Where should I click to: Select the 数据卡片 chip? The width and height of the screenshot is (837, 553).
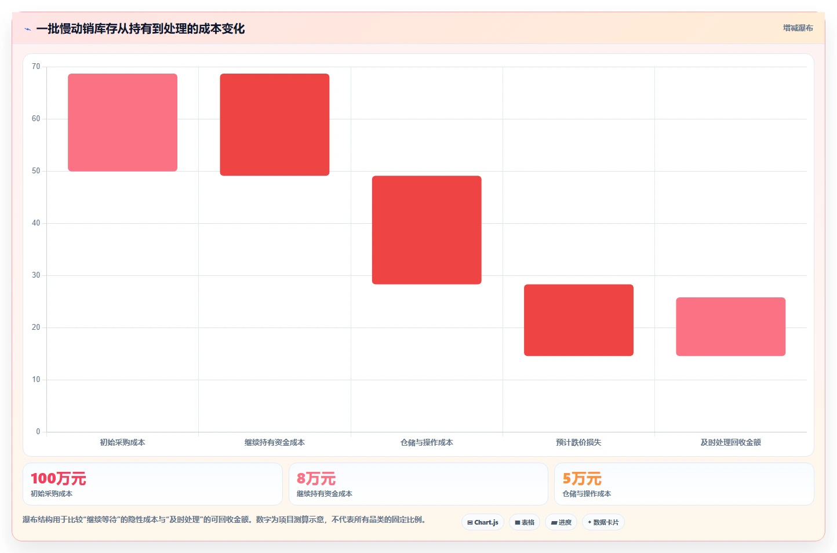pos(603,522)
